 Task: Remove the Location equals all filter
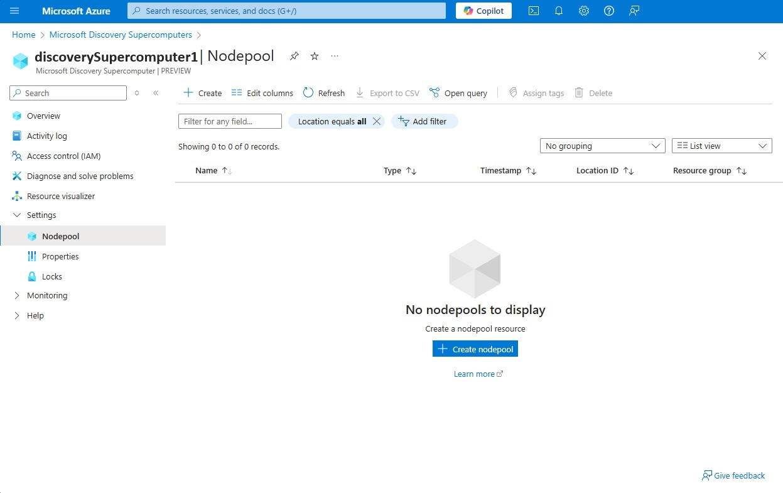(x=377, y=121)
